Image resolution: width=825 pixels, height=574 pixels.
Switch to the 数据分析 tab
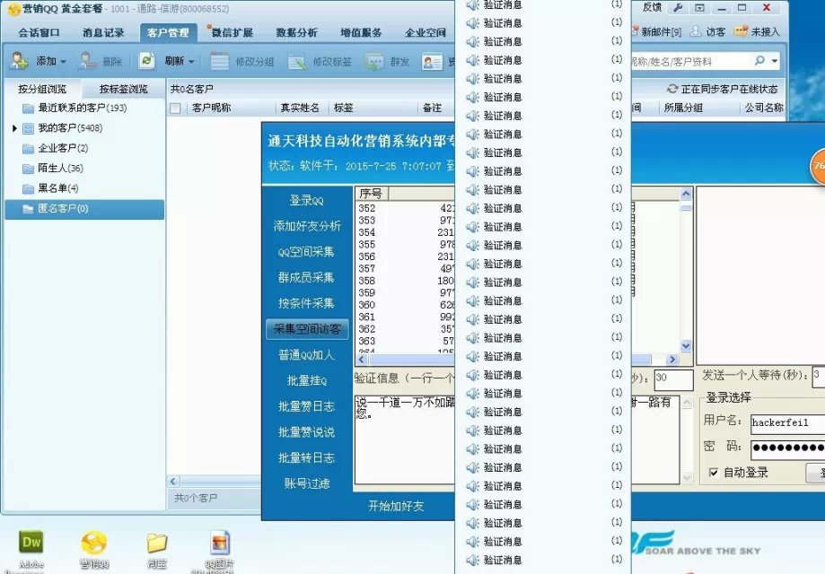pyautogui.click(x=296, y=32)
